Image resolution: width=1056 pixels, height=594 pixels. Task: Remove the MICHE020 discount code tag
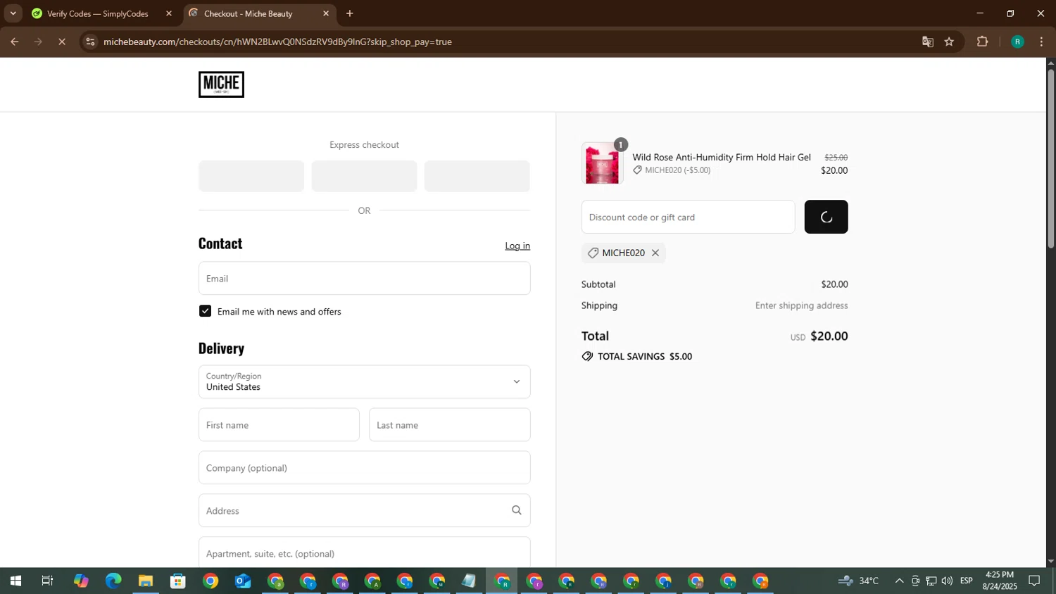tap(655, 253)
